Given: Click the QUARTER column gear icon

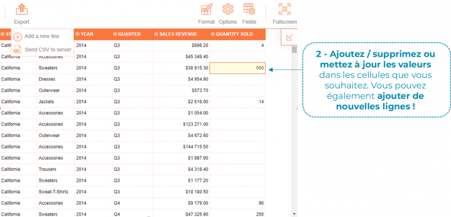Looking at the screenshot, I should (x=115, y=34).
